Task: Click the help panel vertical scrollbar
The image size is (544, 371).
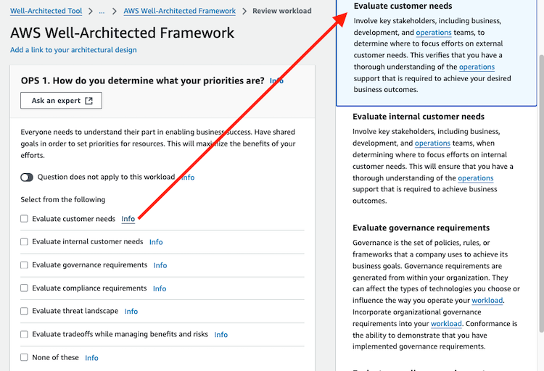Action: click(541, 193)
